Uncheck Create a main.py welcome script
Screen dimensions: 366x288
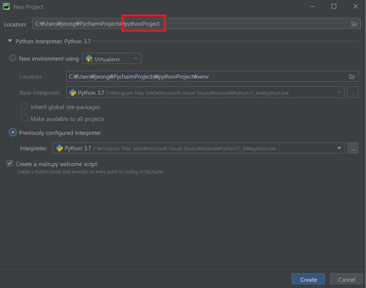click(x=10, y=163)
